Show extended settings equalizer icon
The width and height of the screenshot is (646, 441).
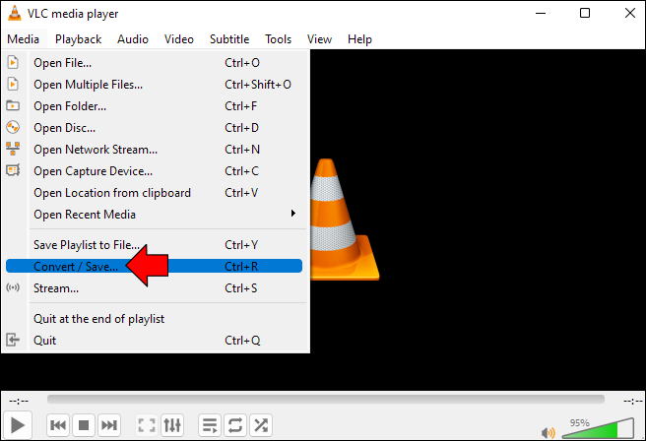(172, 425)
